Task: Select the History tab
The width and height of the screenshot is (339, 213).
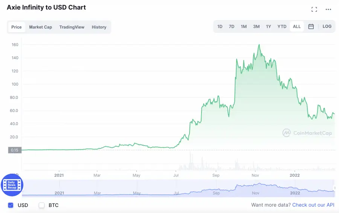Action: coord(99,27)
